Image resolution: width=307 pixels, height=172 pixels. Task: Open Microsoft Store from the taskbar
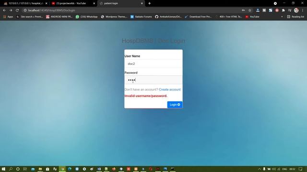[x=47, y=169]
